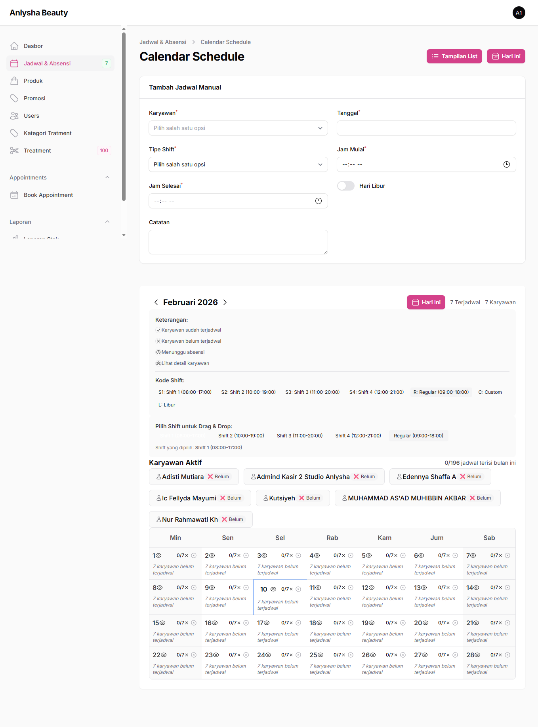Open the Tipe Shift dropdown

coord(238,164)
